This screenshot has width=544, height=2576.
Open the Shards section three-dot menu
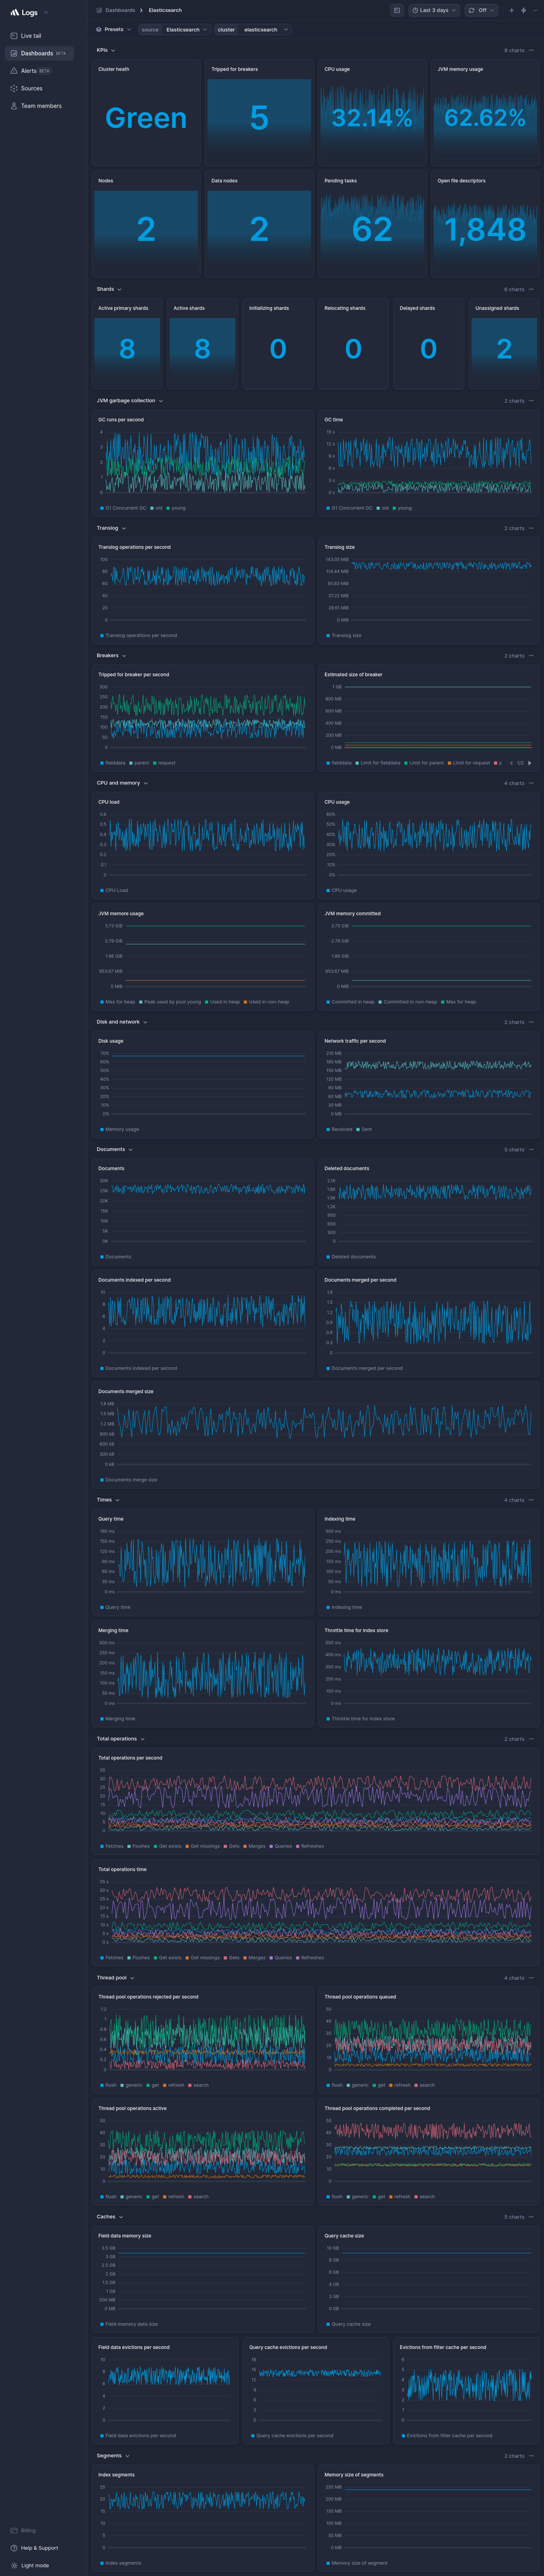coord(531,289)
